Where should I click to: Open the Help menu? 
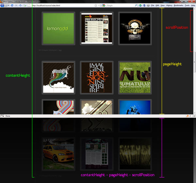click(x=193, y=5)
